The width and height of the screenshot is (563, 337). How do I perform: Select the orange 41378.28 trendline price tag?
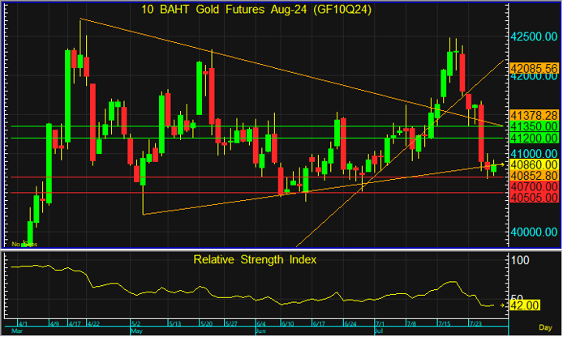click(533, 116)
